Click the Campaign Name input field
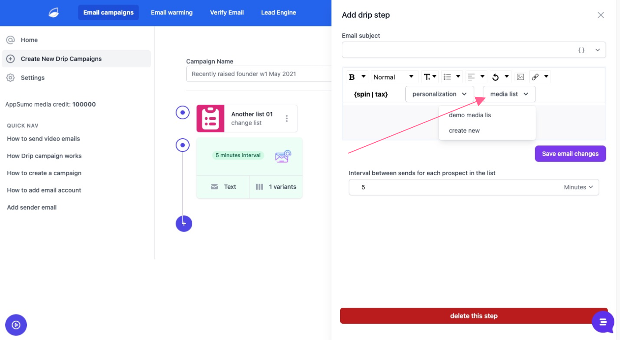 point(260,74)
